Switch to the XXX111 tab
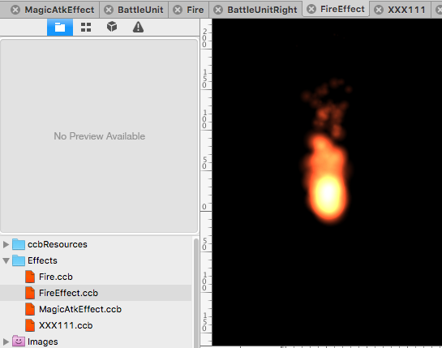This screenshot has width=442, height=348. click(x=406, y=10)
